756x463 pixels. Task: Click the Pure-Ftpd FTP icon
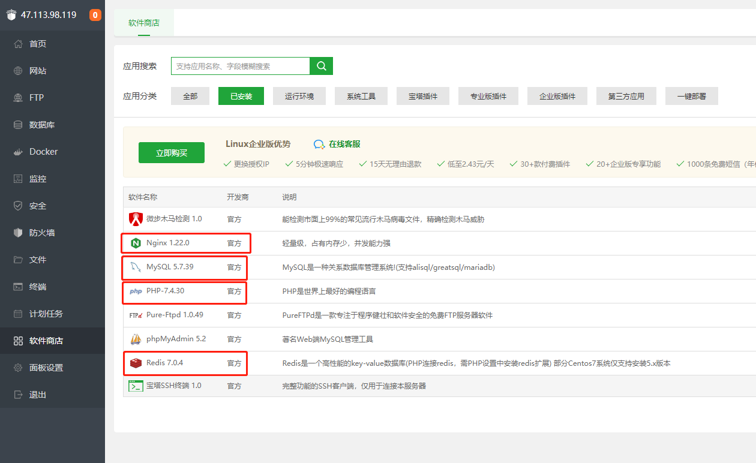(x=136, y=315)
